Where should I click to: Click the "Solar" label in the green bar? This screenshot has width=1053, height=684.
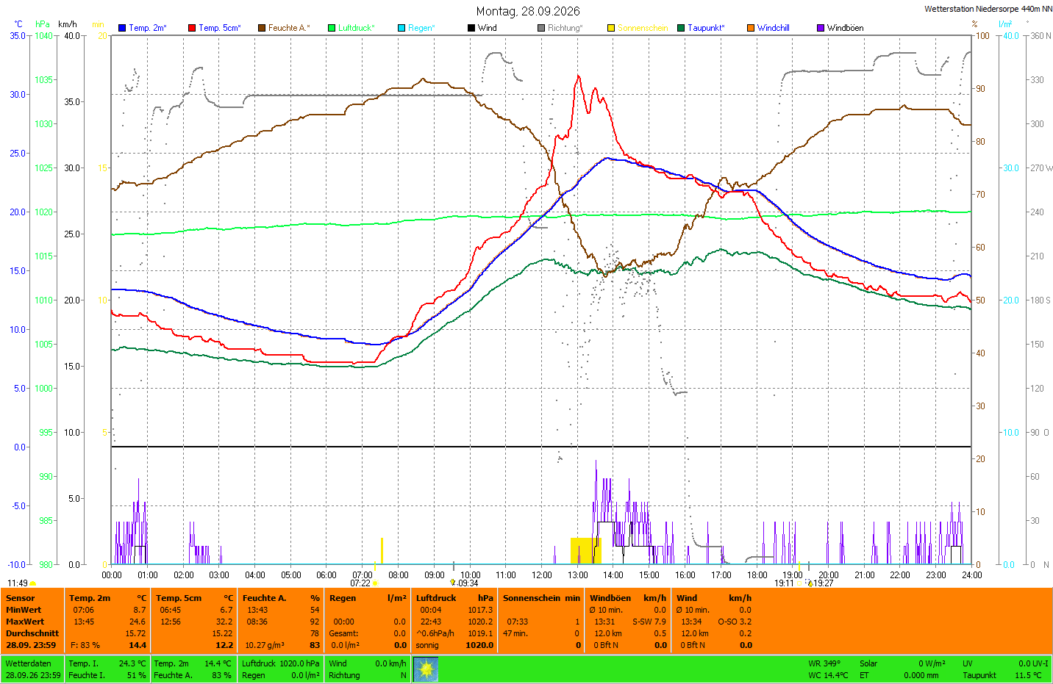pos(868,663)
